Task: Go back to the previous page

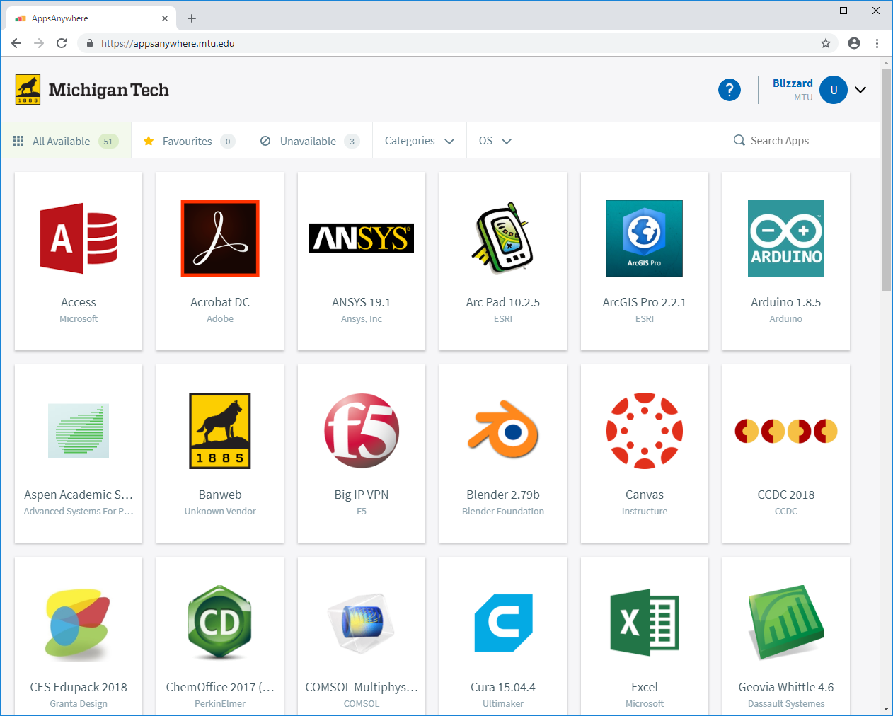Action: coord(16,43)
